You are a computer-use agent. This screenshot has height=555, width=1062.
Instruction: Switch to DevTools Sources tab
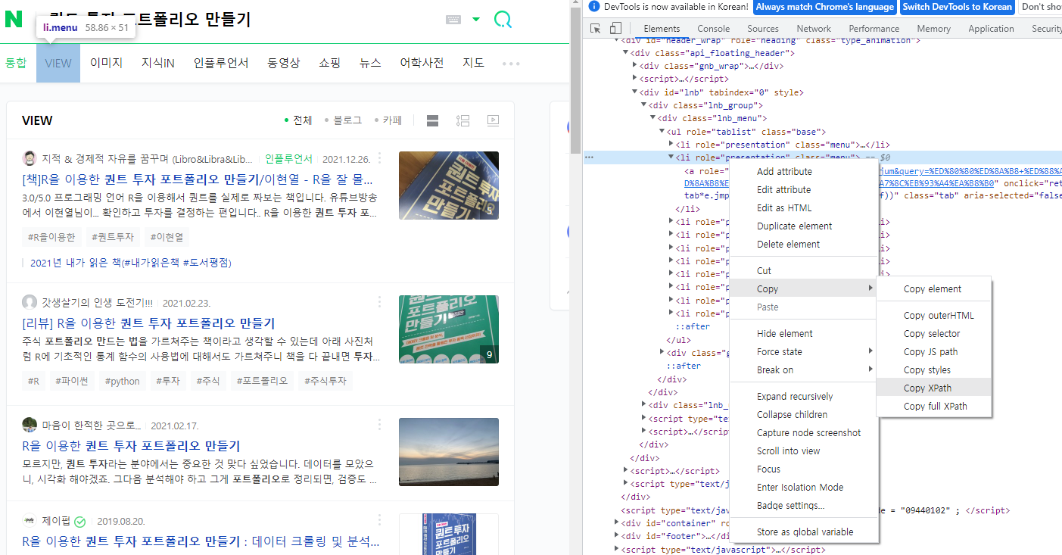(x=763, y=29)
